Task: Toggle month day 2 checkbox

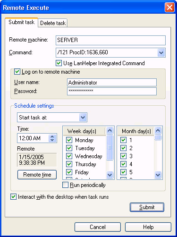Action: pos(123,148)
